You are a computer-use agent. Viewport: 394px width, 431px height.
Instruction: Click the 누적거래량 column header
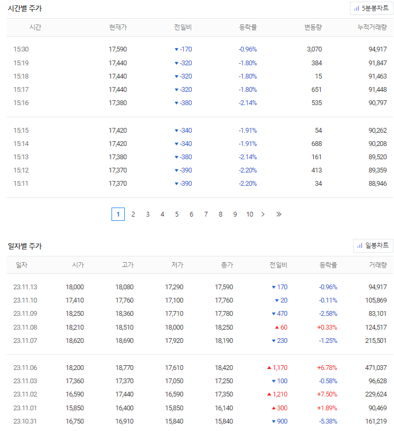pyautogui.click(x=372, y=27)
